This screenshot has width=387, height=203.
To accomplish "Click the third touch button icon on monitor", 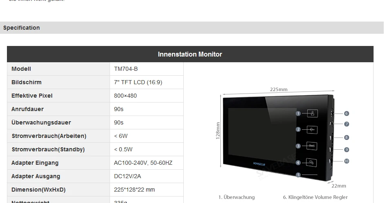I will click(312, 146).
